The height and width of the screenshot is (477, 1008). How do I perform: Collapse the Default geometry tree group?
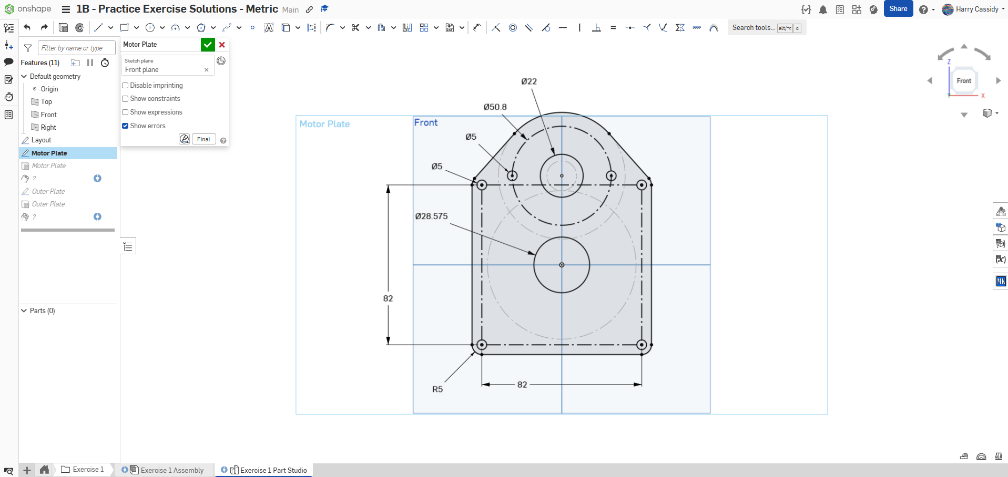24,77
